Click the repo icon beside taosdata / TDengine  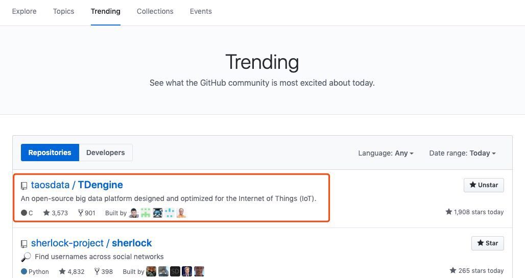[24, 186]
